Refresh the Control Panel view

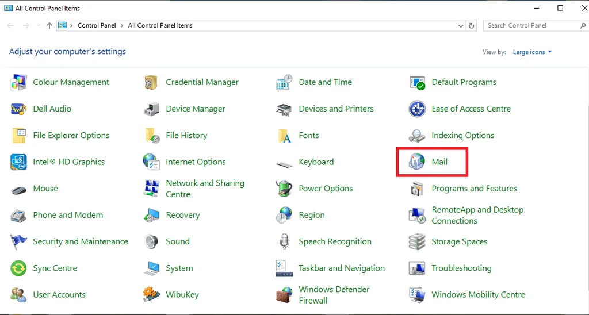click(472, 26)
